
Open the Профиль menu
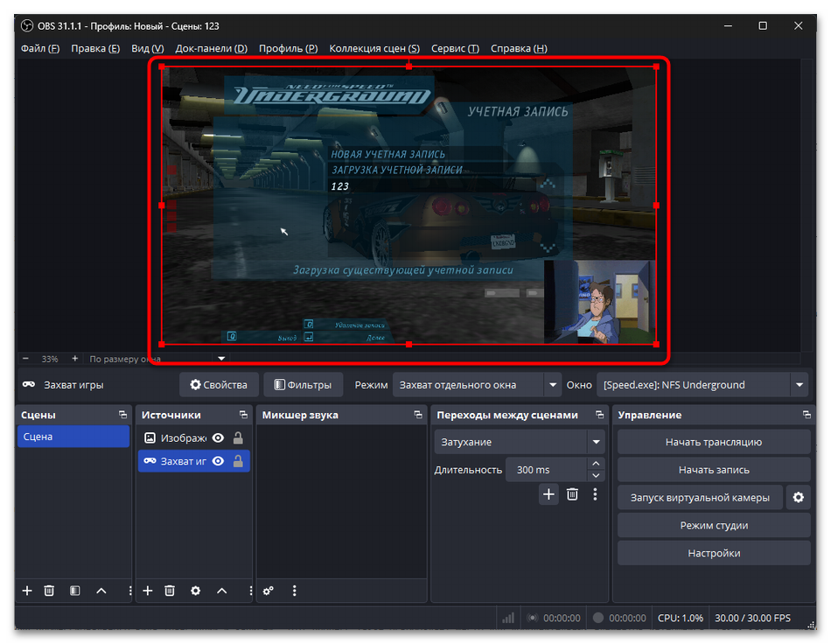click(289, 48)
